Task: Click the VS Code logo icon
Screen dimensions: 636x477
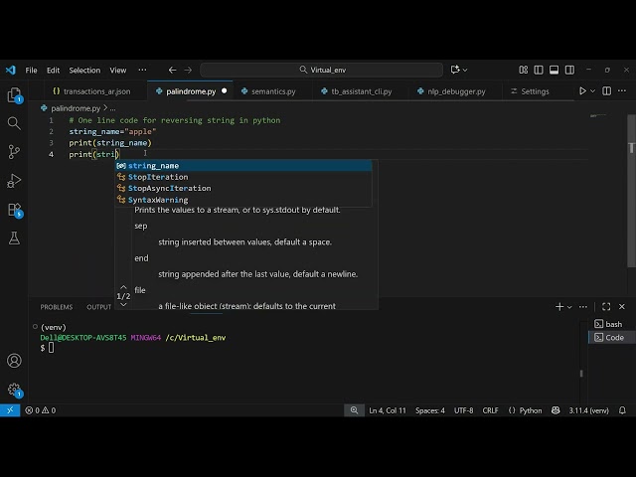Action: [x=10, y=70]
